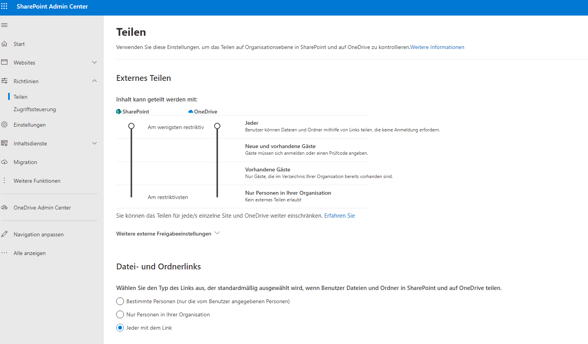Collapse the Richtlinien chevron
Viewport: 588px width, 344px height.
[x=94, y=81]
